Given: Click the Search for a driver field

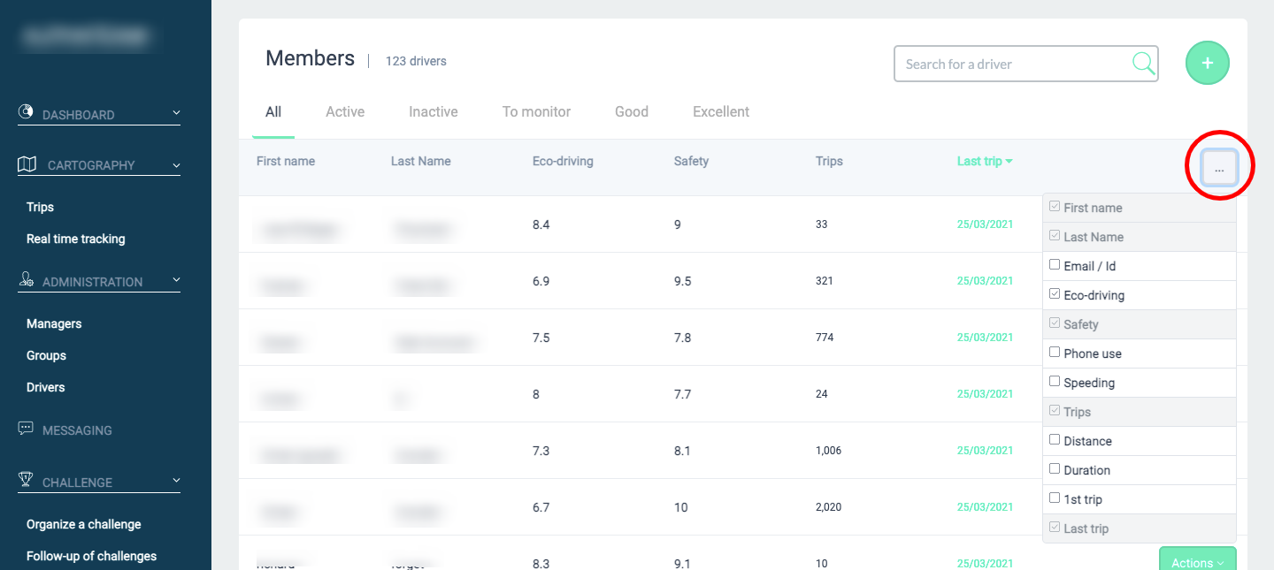Looking at the screenshot, I should point(1013,65).
